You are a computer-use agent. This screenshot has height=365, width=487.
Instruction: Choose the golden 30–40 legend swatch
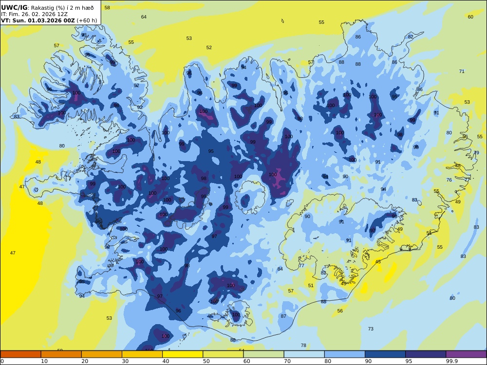pos(142,354)
